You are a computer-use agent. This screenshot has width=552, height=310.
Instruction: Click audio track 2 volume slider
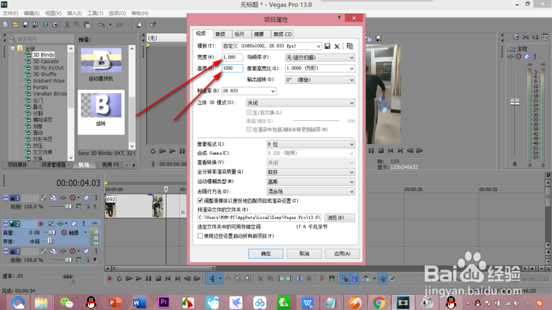point(52,233)
